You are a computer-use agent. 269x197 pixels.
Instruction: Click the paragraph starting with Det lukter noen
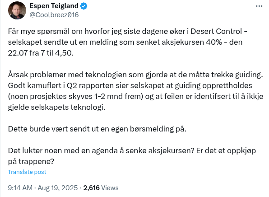[132, 156]
